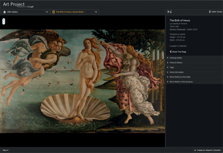This screenshot has height=153, width=223.
Task: Open the Uffizi Gallery dropdown arrow
Action: [46, 12]
